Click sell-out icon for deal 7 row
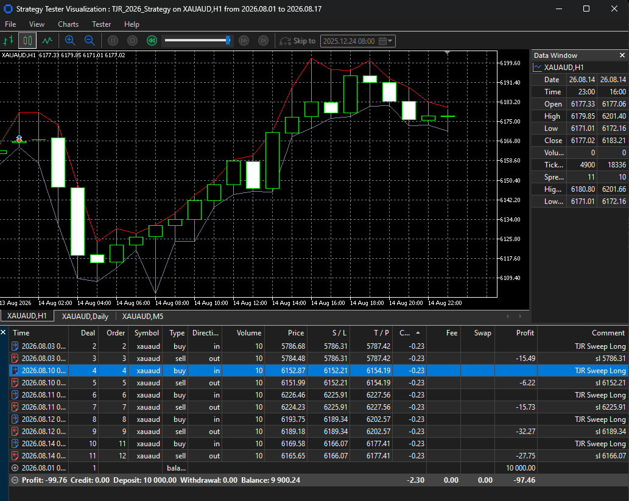629x501 pixels. [15, 407]
